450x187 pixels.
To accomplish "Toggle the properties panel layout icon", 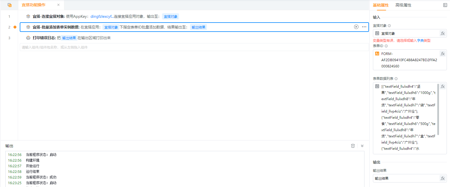I will [x=445, y=5].
